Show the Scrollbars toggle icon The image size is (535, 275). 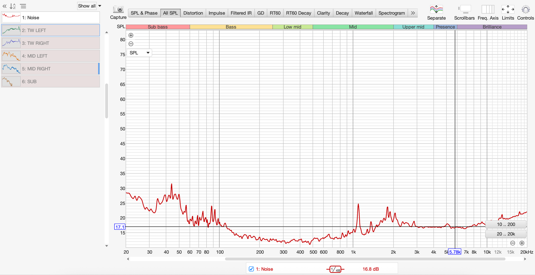[464, 10]
